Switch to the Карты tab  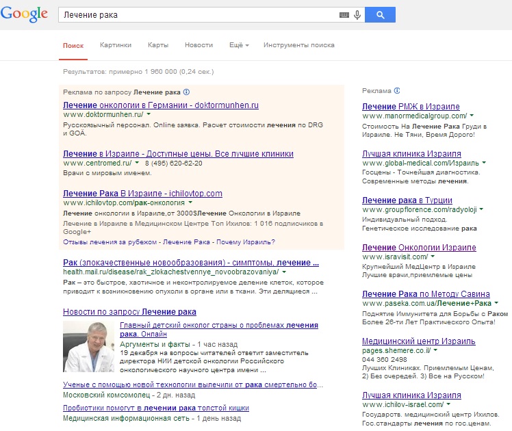pyautogui.click(x=158, y=45)
